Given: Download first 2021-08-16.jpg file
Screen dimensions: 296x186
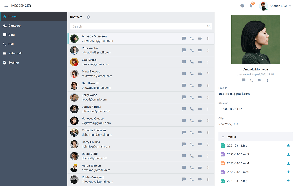Looking at the screenshot, I should 288,146.
